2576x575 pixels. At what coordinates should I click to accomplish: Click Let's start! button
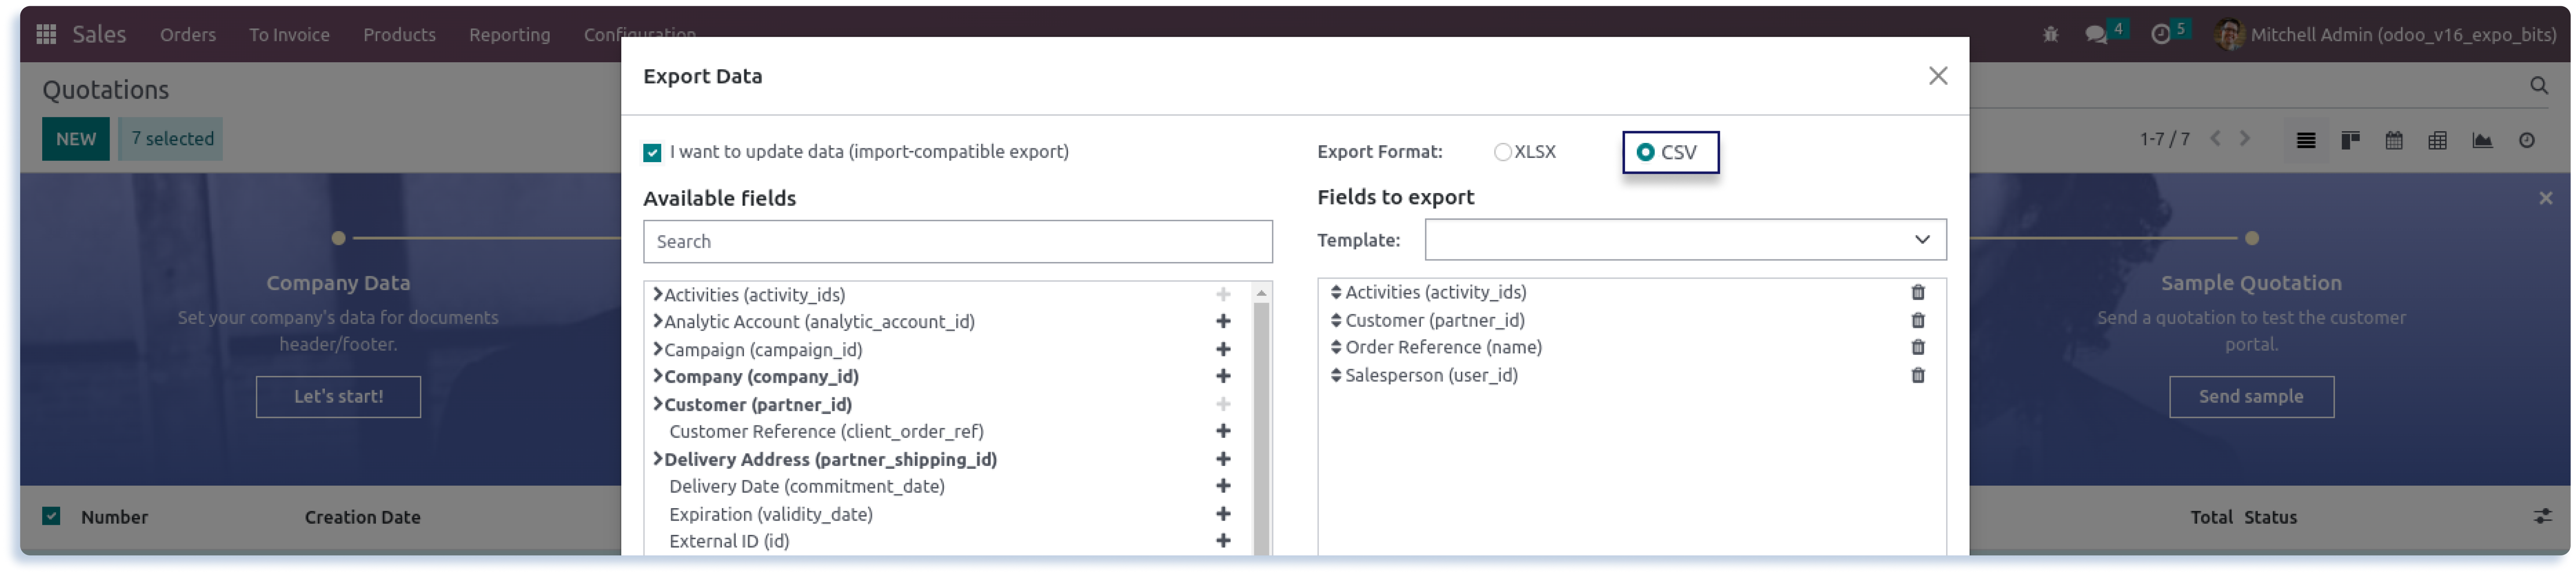[x=338, y=397]
